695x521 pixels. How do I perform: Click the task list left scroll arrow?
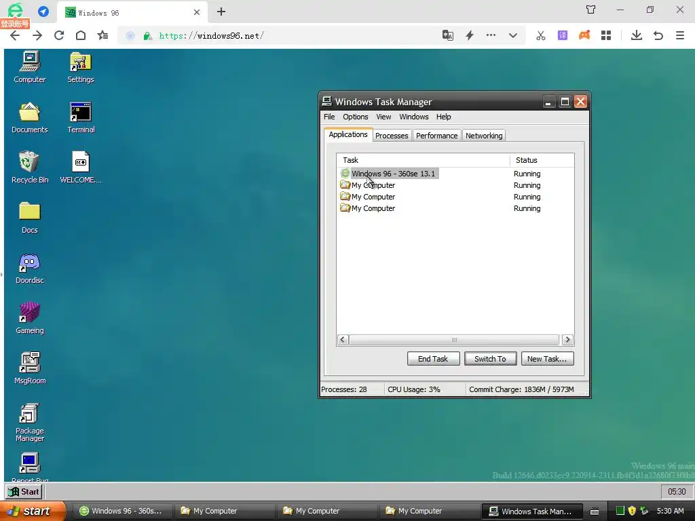tap(343, 340)
